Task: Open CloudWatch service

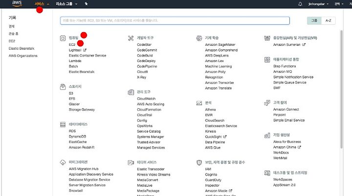Action: click(146, 99)
